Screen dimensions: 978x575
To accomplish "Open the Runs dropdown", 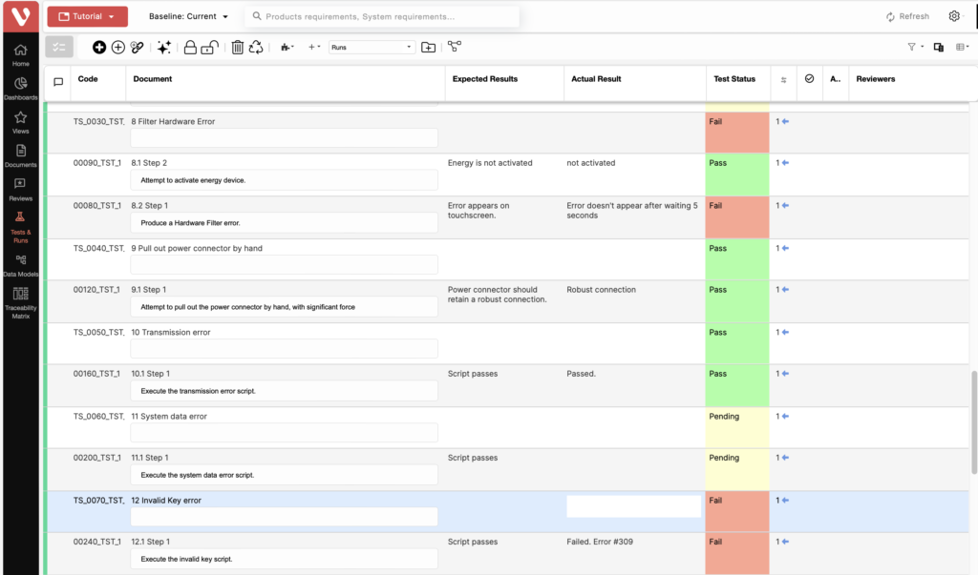I will click(x=371, y=46).
